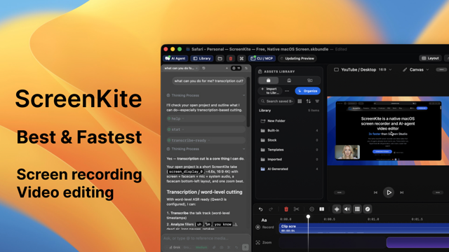This screenshot has width=449, height=252.
Task: Expand the 'help' tool call
Action: [206, 118]
